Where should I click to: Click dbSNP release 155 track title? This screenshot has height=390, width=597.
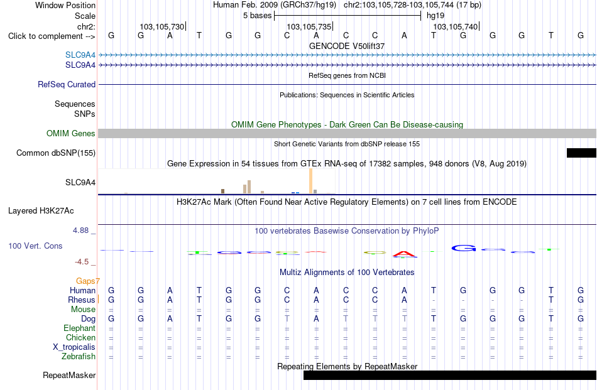(347, 144)
